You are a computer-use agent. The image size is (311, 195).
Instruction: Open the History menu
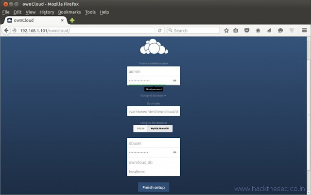coord(47,12)
